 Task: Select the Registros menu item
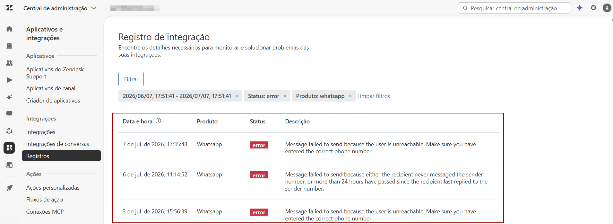[x=61, y=156]
